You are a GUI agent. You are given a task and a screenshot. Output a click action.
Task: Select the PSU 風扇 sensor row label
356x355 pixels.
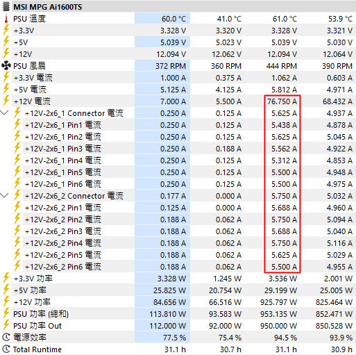coord(29,66)
